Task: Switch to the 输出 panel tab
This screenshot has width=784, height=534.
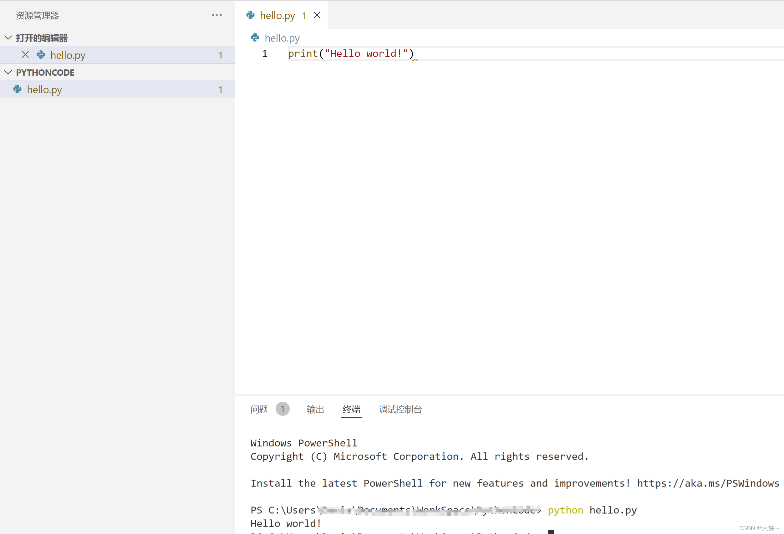Action: 315,409
